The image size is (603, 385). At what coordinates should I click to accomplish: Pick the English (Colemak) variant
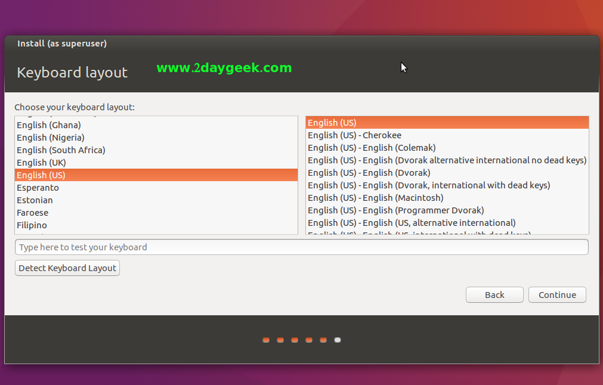coord(372,148)
